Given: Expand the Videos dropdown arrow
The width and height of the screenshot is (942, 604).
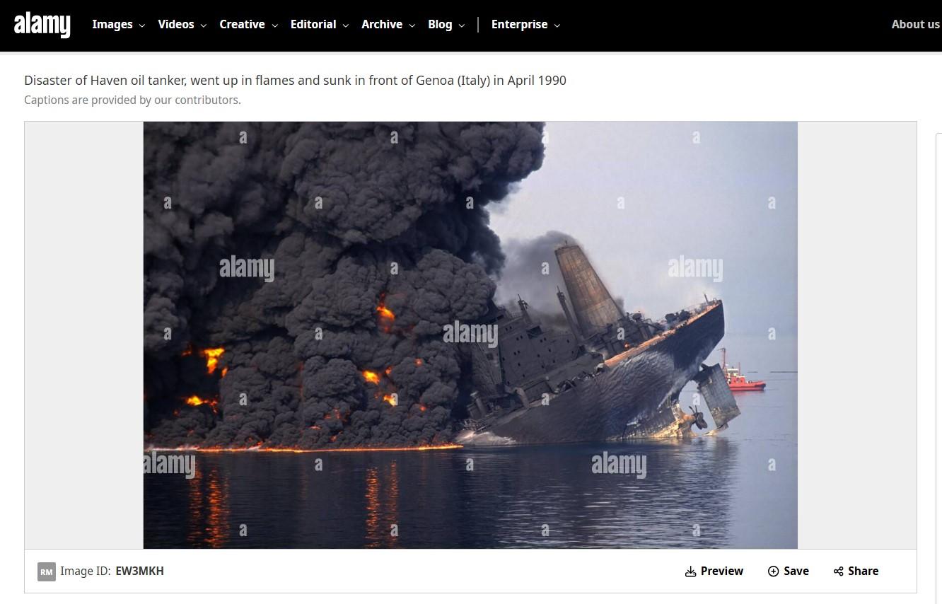Looking at the screenshot, I should pos(204,25).
